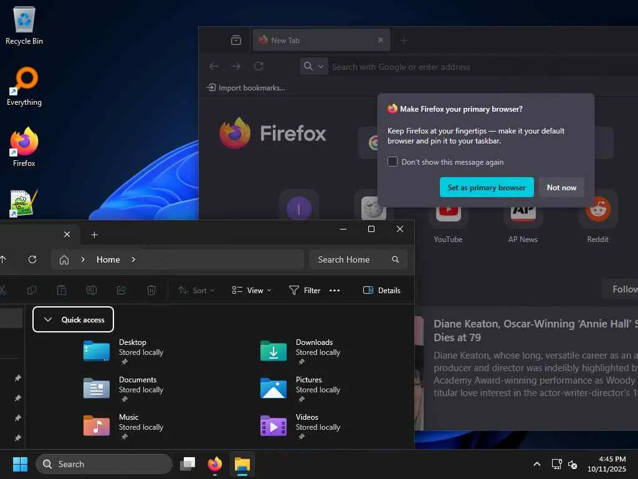The image size is (638, 479).
Task: Click the Copy icon in Explorer toolbar
Action: [31, 290]
